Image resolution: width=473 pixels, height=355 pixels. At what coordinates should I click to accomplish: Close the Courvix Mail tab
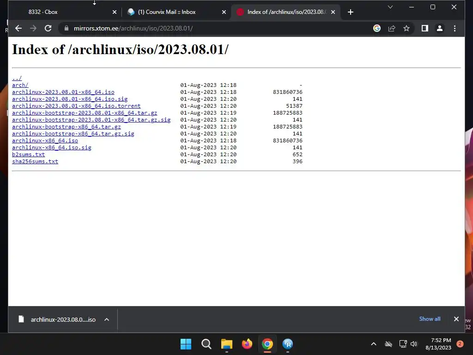pyautogui.click(x=224, y=12)
